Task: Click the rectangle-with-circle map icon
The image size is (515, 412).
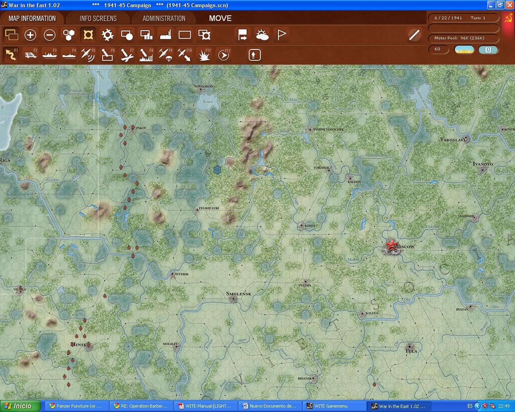Action: [x=127, y=35]
